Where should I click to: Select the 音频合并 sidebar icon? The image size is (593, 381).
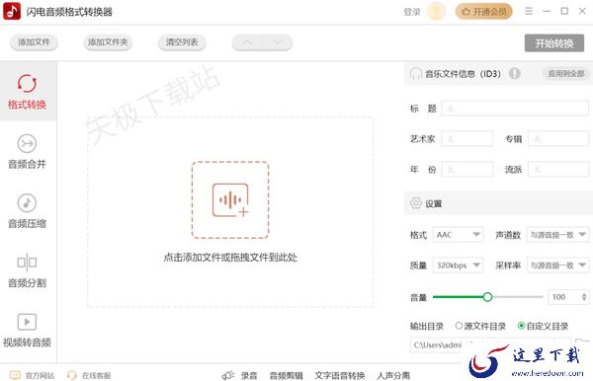pyautogui.click(x=27, y=143)
